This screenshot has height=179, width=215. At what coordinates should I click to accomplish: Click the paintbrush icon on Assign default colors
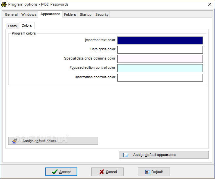coord(15,141)
